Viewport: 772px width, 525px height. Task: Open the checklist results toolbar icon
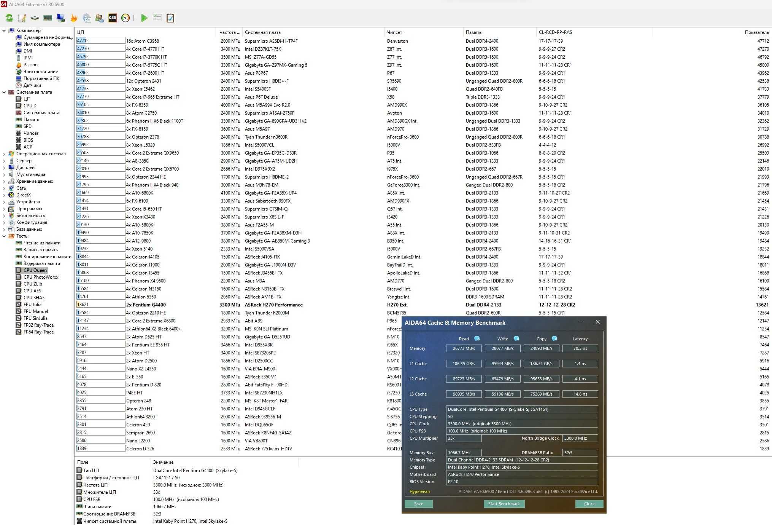point(157,18)
